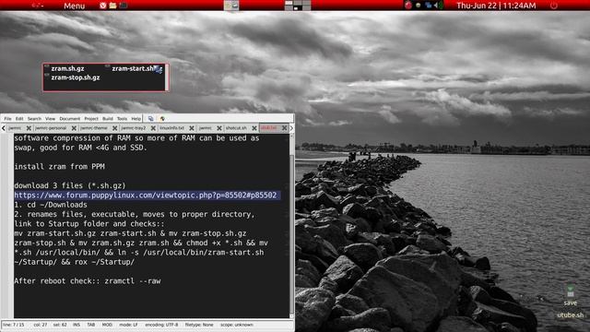Switch to the shotcut.sh tab
The image size is (590, 332).
236,128
